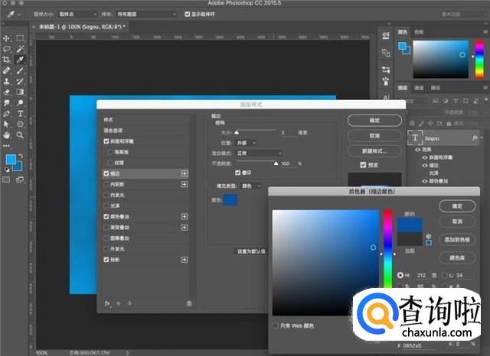Select the Magic Wand tool
This screenshot has height=356, width=490.
[x=20, y=49]
